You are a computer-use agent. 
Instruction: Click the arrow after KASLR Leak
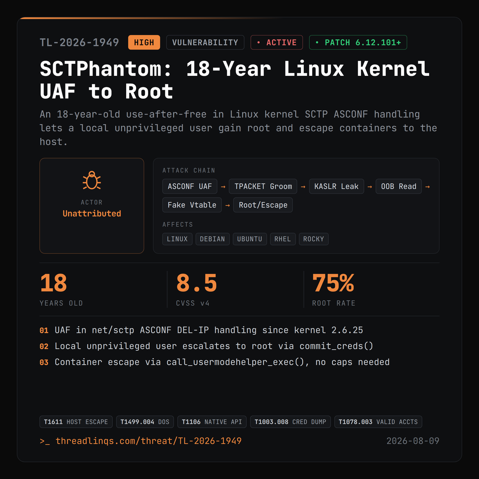point(370,186)
